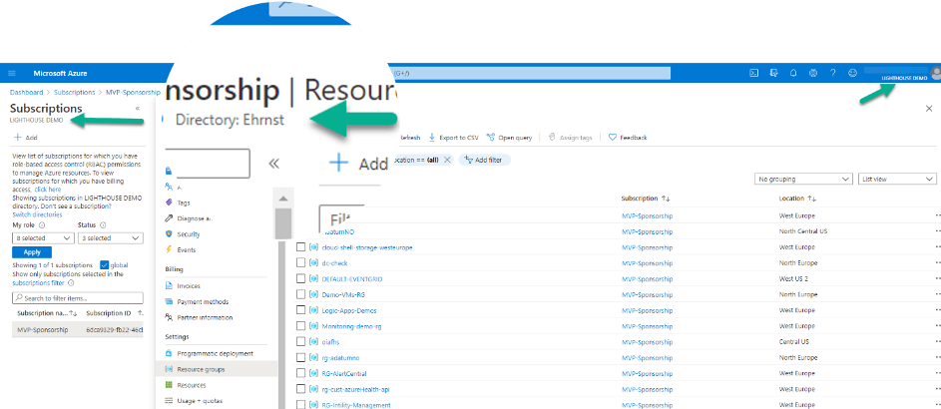941x409 pixels.
Task: Open the Programmatic deployment menu item
Action: 217,354
